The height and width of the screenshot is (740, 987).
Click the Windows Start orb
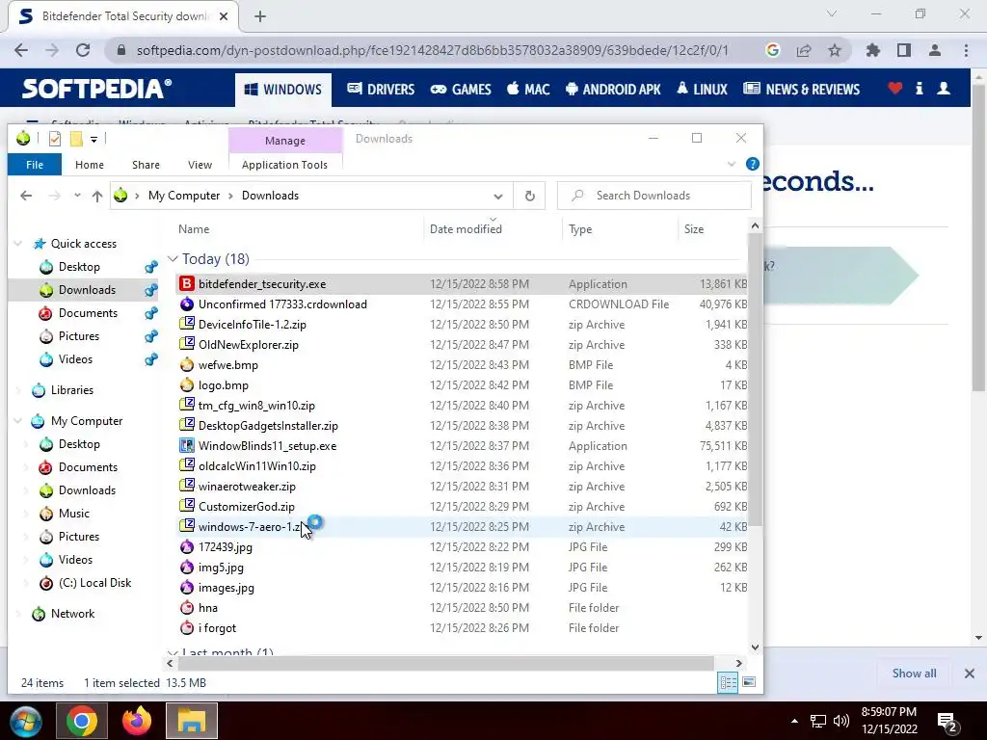click(x=26, y=721)
